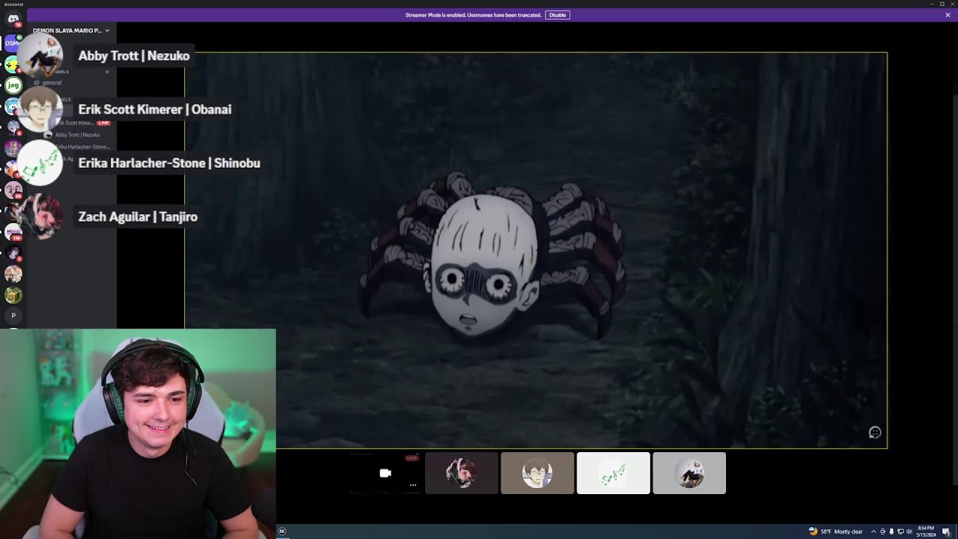Open the three-dots menu on stream tile
Viewport: 958px width, 539px height.
[x=412, y=485]
